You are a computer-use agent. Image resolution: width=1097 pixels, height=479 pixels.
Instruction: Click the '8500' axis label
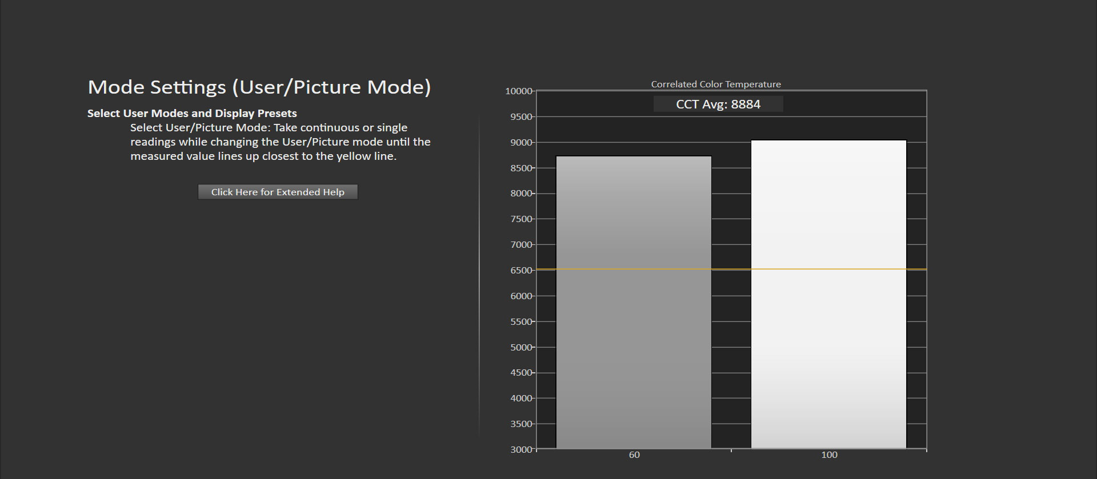522,168
